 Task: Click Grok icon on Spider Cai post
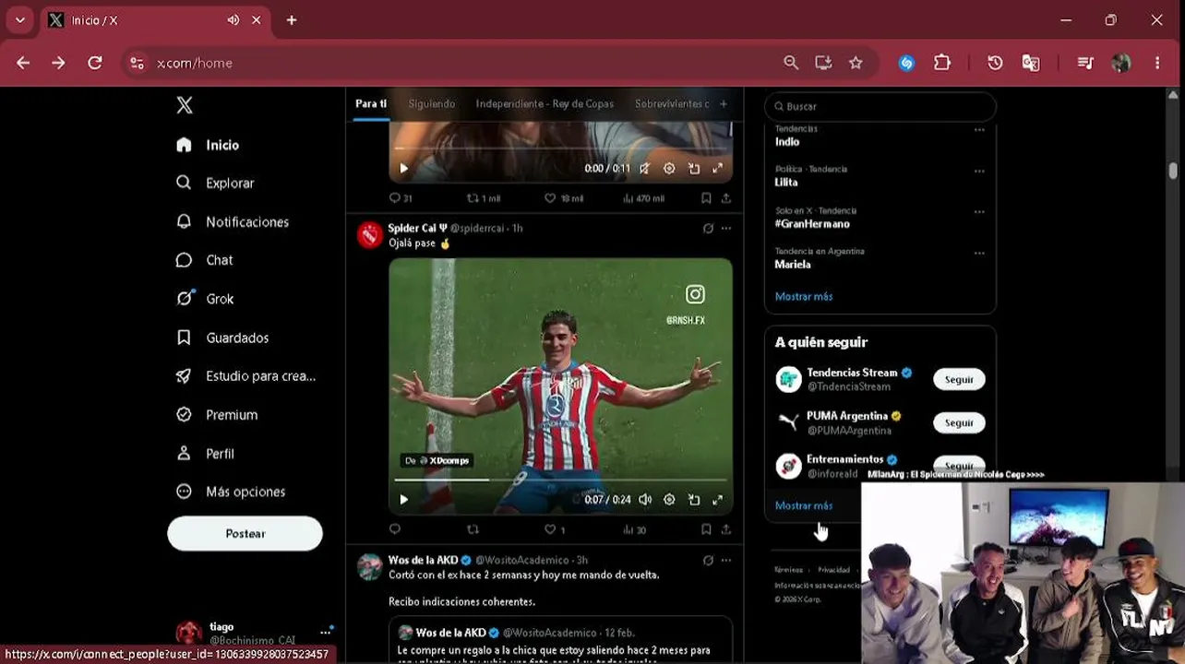click(708, 228)
